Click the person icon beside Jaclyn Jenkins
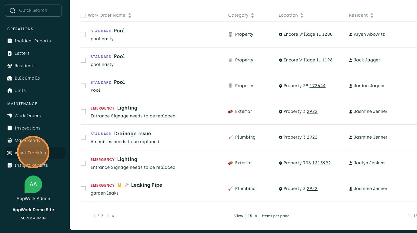The width and height of the screenshot is (417, 233). click(x=351, y=163)
